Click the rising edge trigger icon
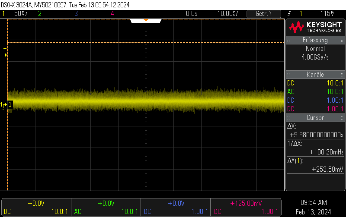Screen dimensions: 346x217 pos(289,14)
